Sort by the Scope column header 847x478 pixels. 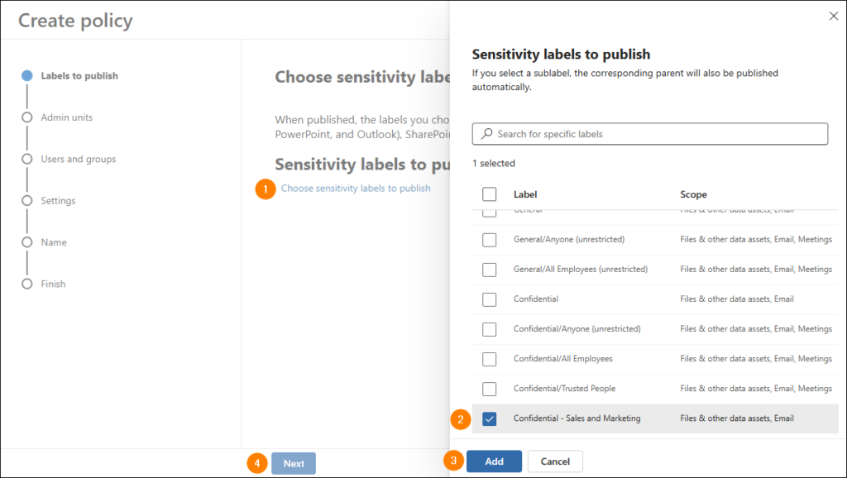coord(693,194)
